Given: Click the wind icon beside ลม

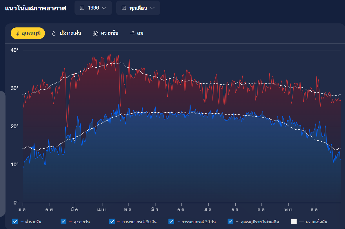Looking at the screenshot, I should coord(132,33).
